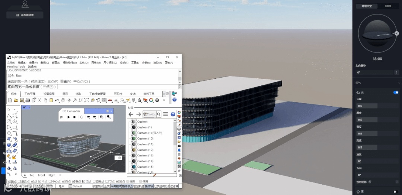402x195 pixels.
Task: Toggle the 中心点 osnap checkbox
Action: (x=50, y=181)
